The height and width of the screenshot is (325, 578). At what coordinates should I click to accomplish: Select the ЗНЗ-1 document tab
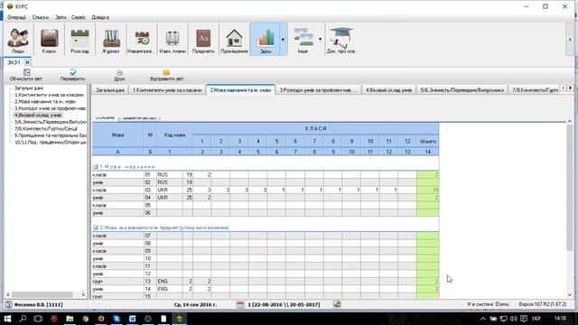click(x=14, y=62)
